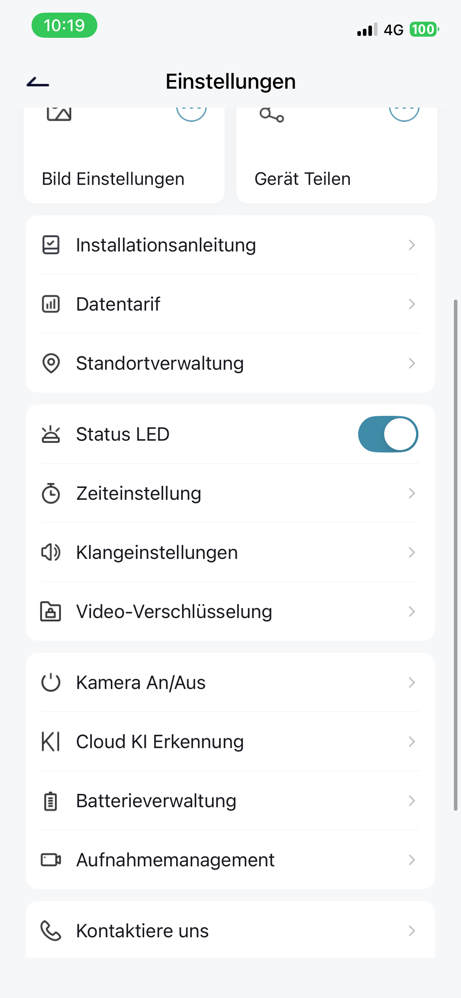Tap the Klangeinstellungen speaker icon
This screenshot has width=461, height=998.
(51, 552)
